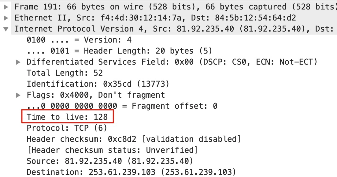337x177 pixels.
Task: Expand the Ethernet II section
Action: pos(6,18)
